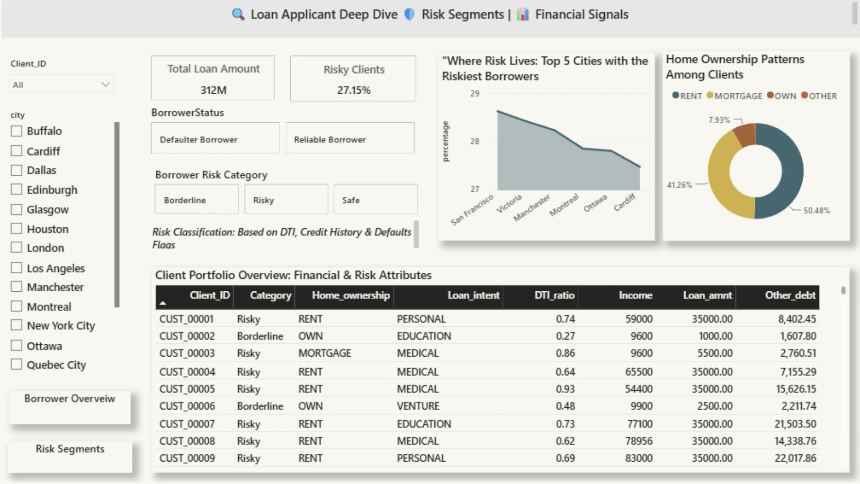860x484 pixels.
Task: Click the OTHER legend dot
Action: [804, 95]
